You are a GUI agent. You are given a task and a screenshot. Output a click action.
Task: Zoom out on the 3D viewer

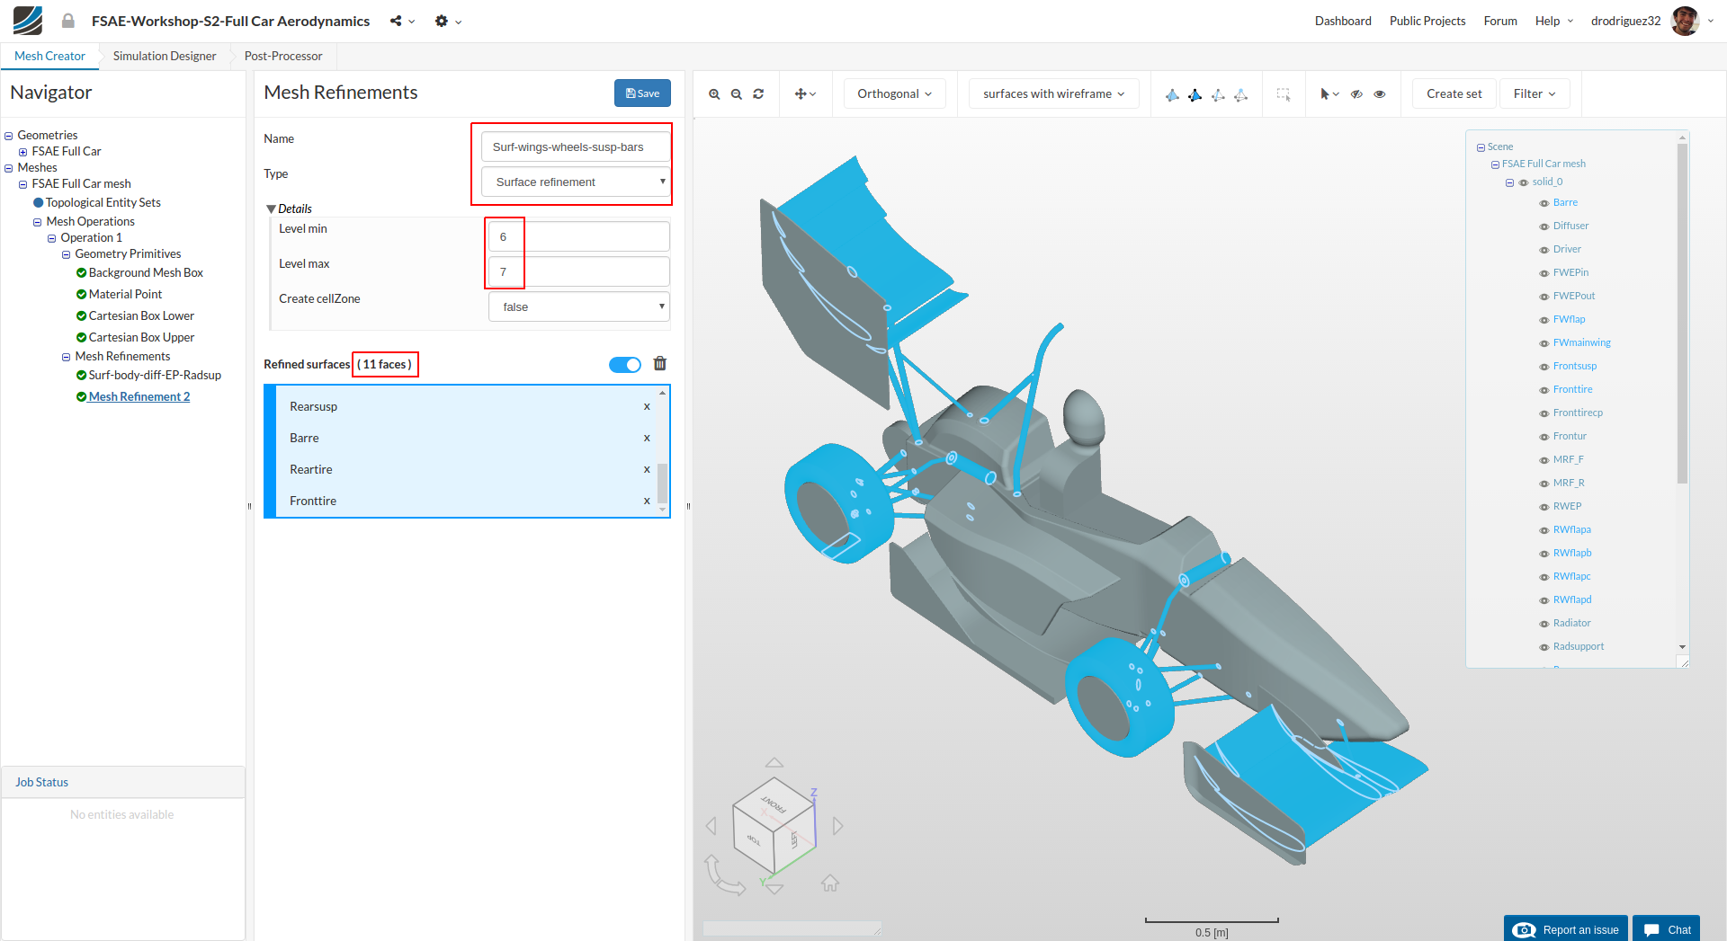coord(737,93)
